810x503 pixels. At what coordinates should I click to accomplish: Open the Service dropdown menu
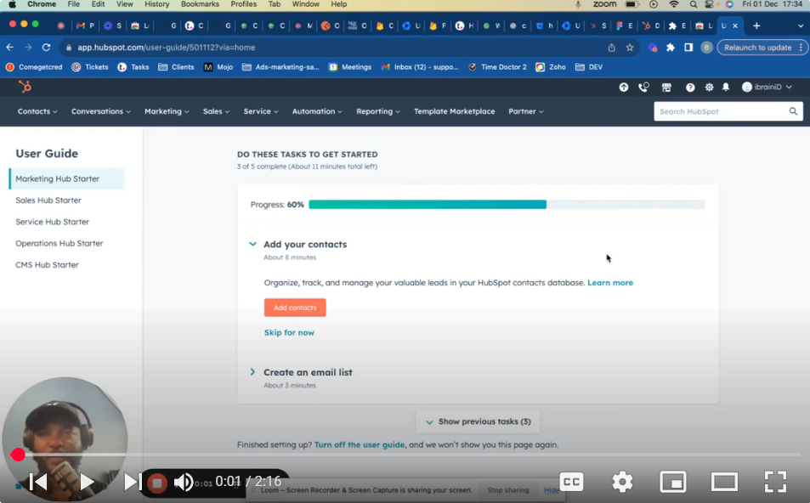tap(261, 111)
